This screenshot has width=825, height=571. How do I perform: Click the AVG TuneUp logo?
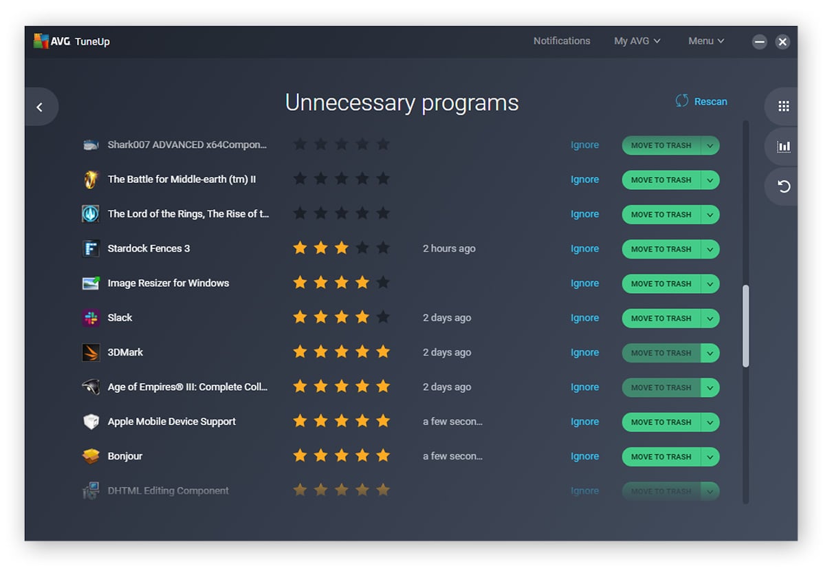tap(71, 41)
